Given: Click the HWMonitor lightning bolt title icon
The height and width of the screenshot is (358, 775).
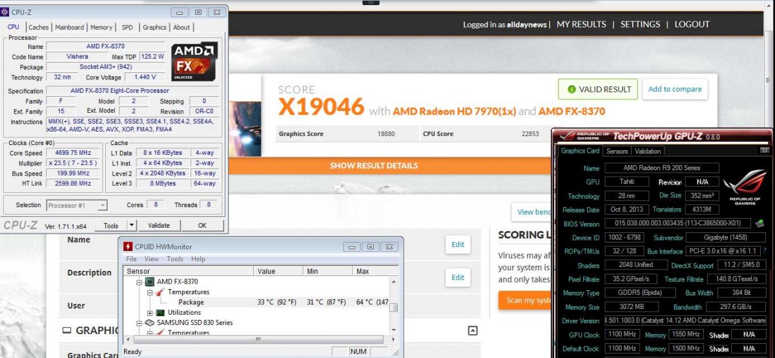Looking at the screenshot, I should pos(128,246).
